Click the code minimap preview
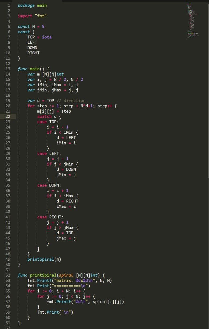 (x=193, y=20)
